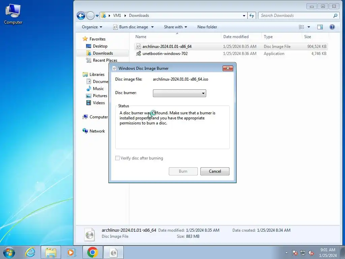Image resolution: width=345 pixels, height=259 pixels.
Task: Click Burn disc image in toolbar
Action: pyautogui.click(x=131, y=27)
